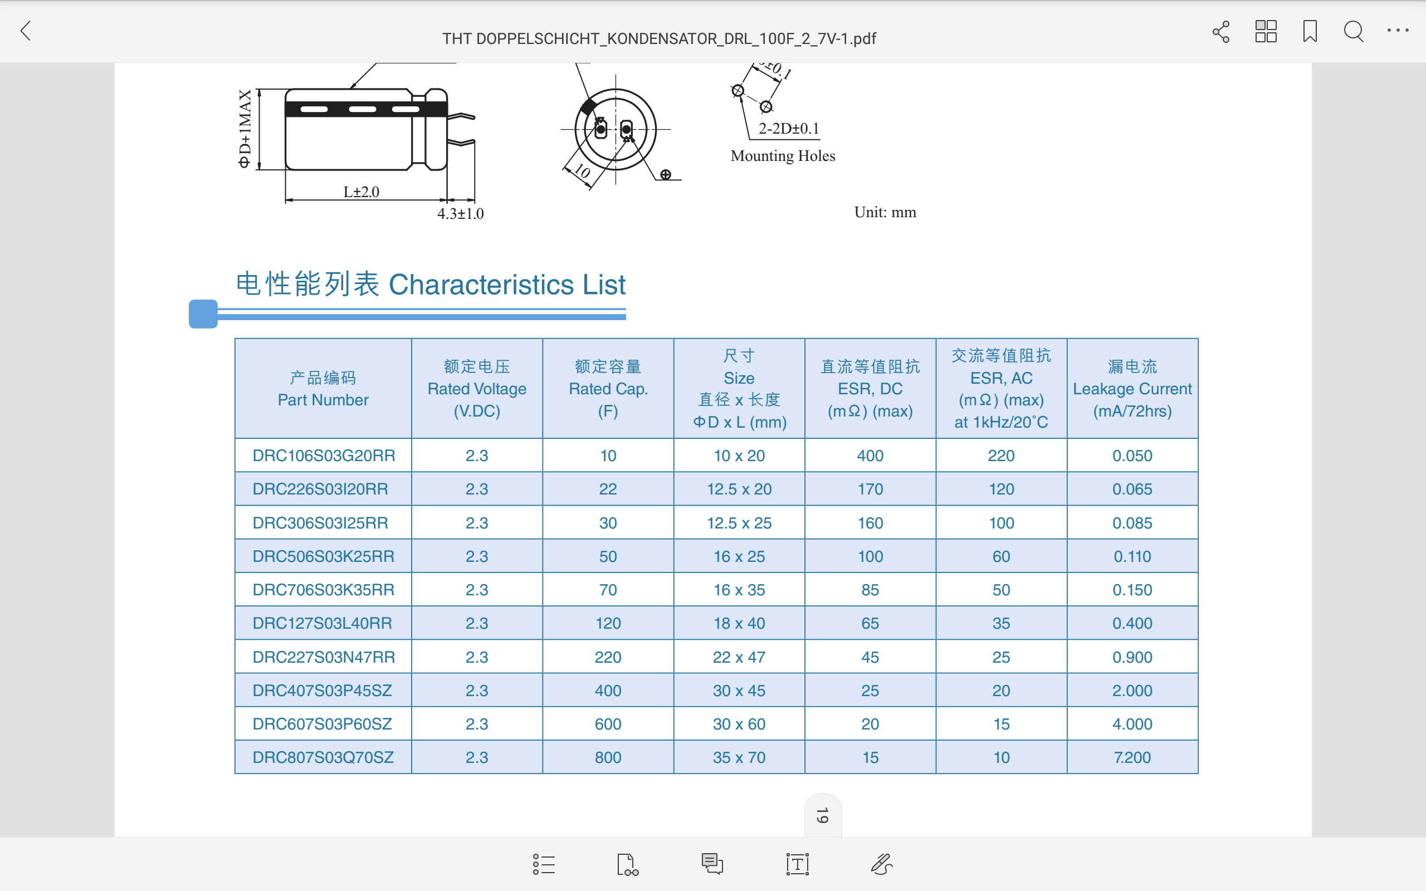Select leakage current value 2.000
This screenshot has width=1426, height=891.
1132,691
